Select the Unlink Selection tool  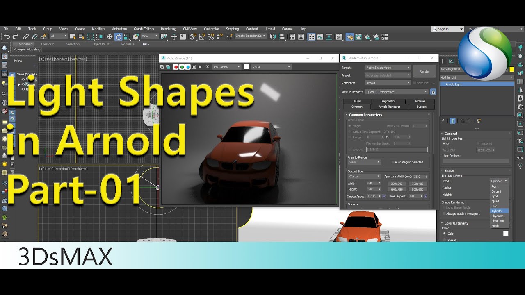click(35, 37)
